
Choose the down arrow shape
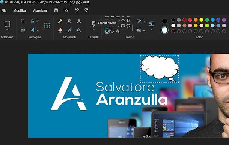click(128, 21)
